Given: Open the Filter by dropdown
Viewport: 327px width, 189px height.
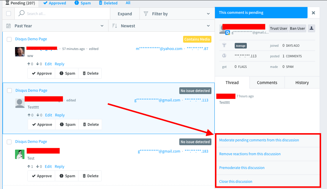Looking at the screenshot, I should tap(176, 14).
